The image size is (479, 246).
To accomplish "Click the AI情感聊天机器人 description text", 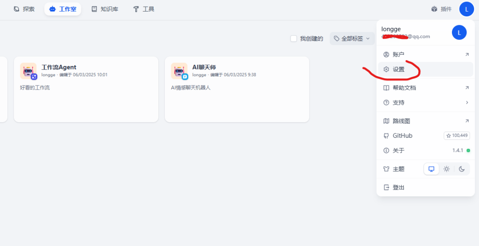I will tap(191, 88).
